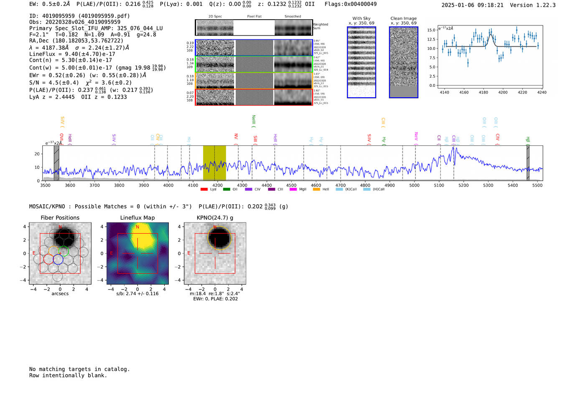Select the red-bordered 2D Spec thumbnail
Screen dimensions: 585x398
tap(215, 97)
